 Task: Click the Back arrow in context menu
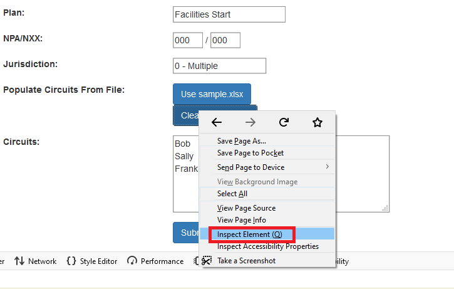click(217, 122)
